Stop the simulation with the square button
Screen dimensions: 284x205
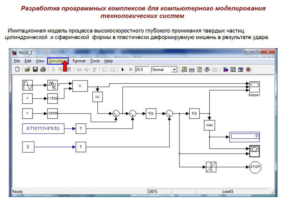coord(131,69)
